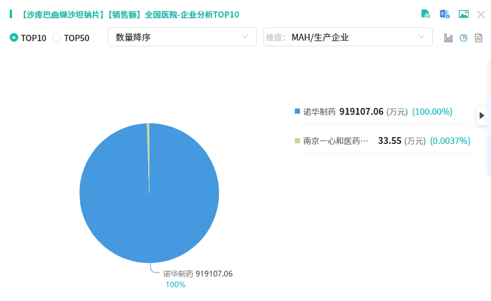Click the pie label 诺华制药 919107.06
Image resolution: width=491 pixels, height=301 pixels.
[198, 274]
